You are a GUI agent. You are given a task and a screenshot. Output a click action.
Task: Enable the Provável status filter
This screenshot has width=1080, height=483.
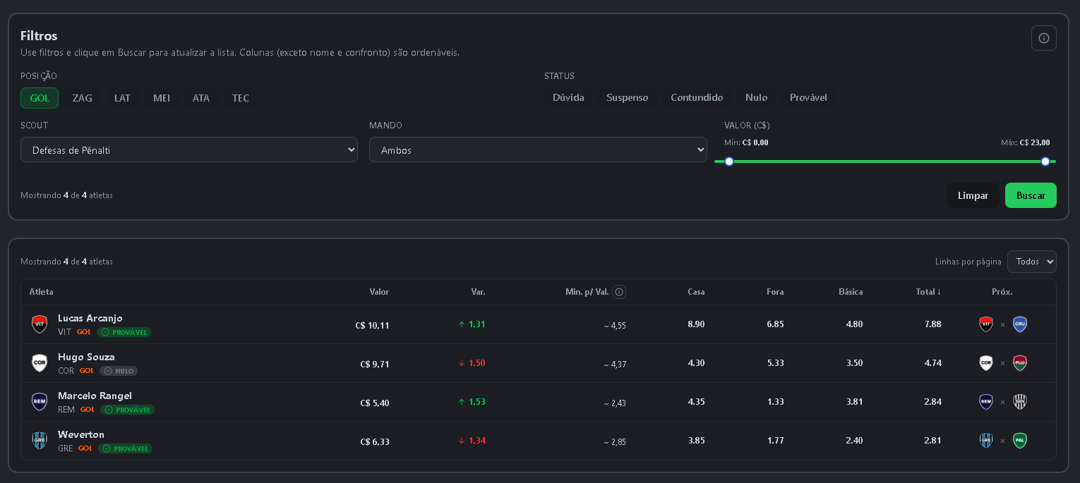[808, 98]
